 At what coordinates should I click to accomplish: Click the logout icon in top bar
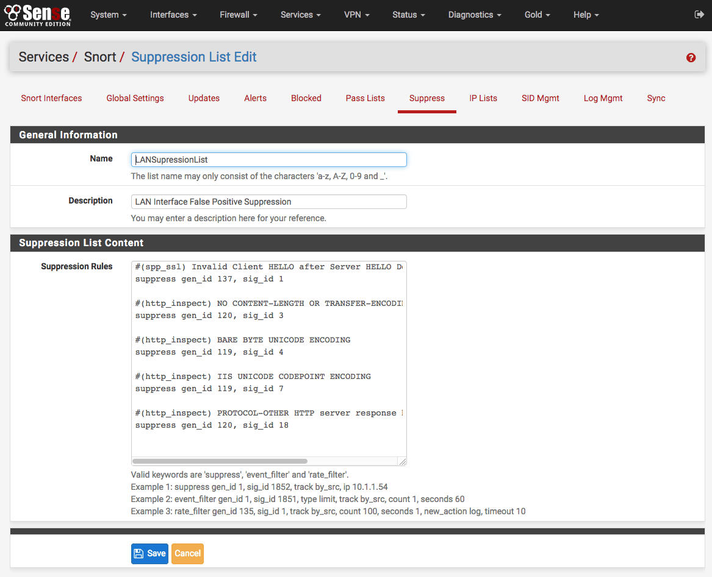pyautogui.click(x=699, y=15)
